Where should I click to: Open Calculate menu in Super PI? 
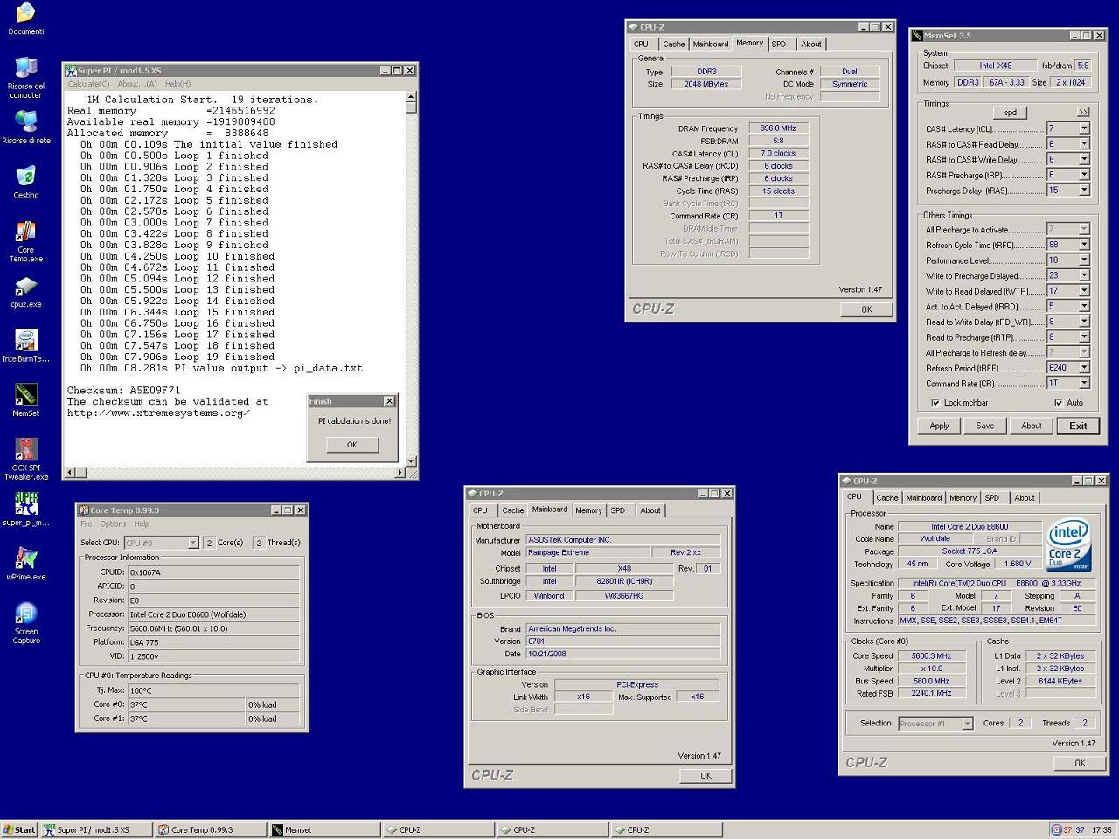[89, 84]
